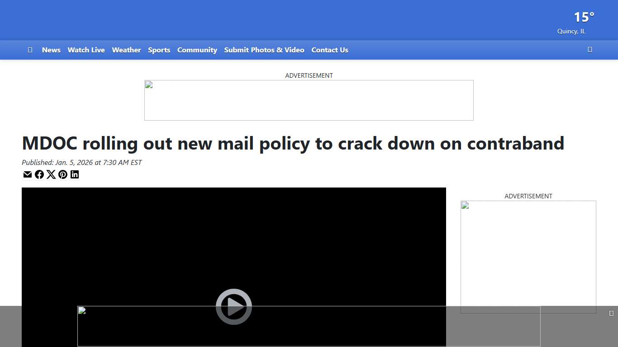This screenshot has width=618, height=347.
Task: Visit the Community section
Action: coord(197,50)
